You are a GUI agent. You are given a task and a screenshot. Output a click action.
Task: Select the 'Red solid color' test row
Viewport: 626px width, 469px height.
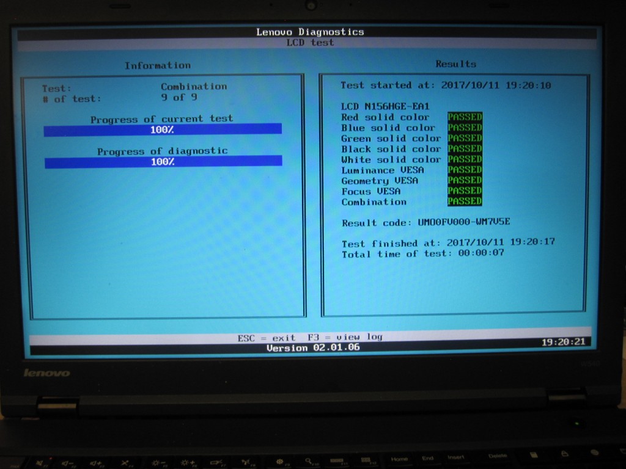[x=411, y=117]
